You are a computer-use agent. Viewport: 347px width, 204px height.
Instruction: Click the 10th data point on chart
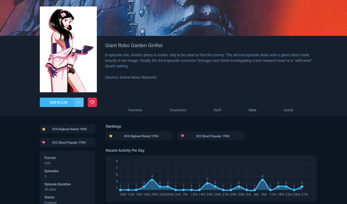click(121, 190)
